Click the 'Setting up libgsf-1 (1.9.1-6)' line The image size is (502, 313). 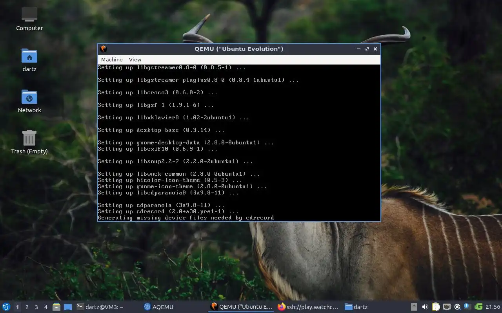156,105
